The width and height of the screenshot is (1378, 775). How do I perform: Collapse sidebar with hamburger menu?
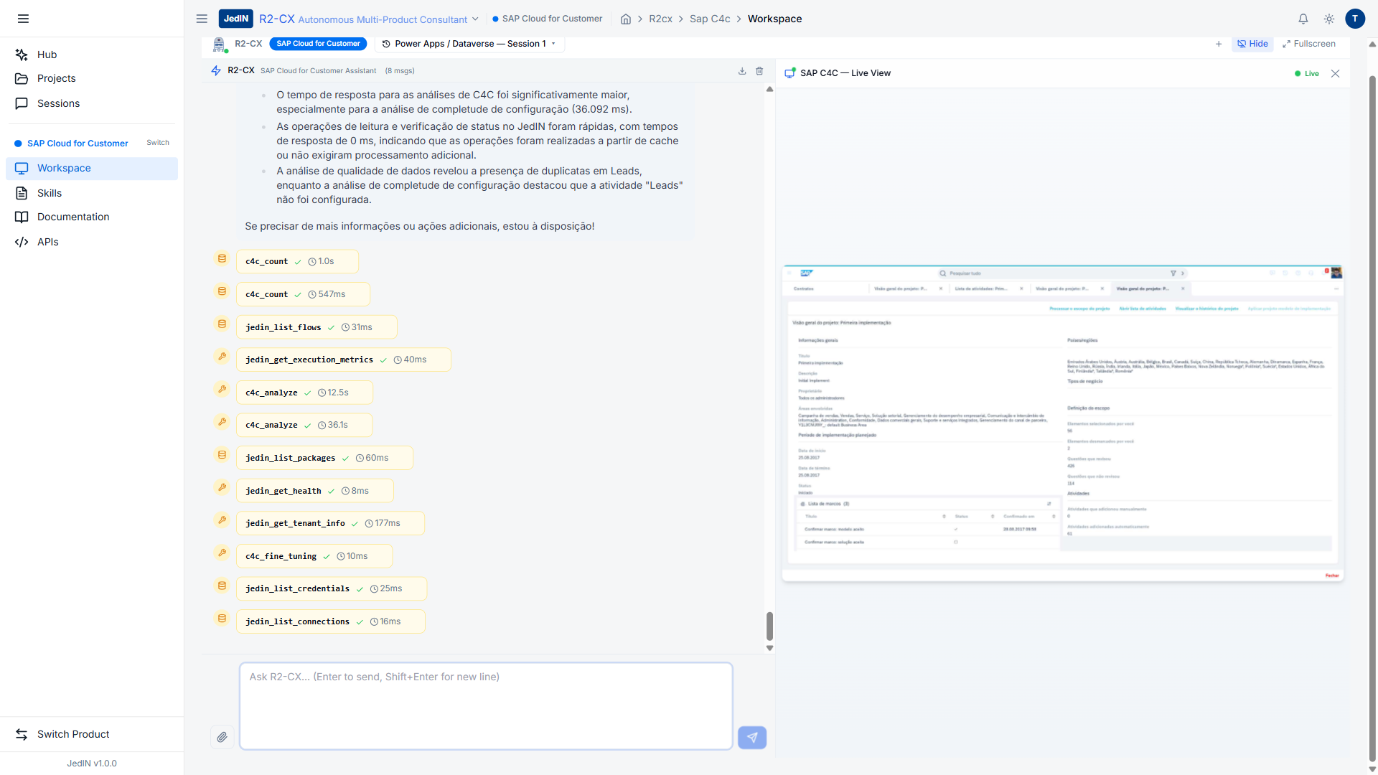23,19
